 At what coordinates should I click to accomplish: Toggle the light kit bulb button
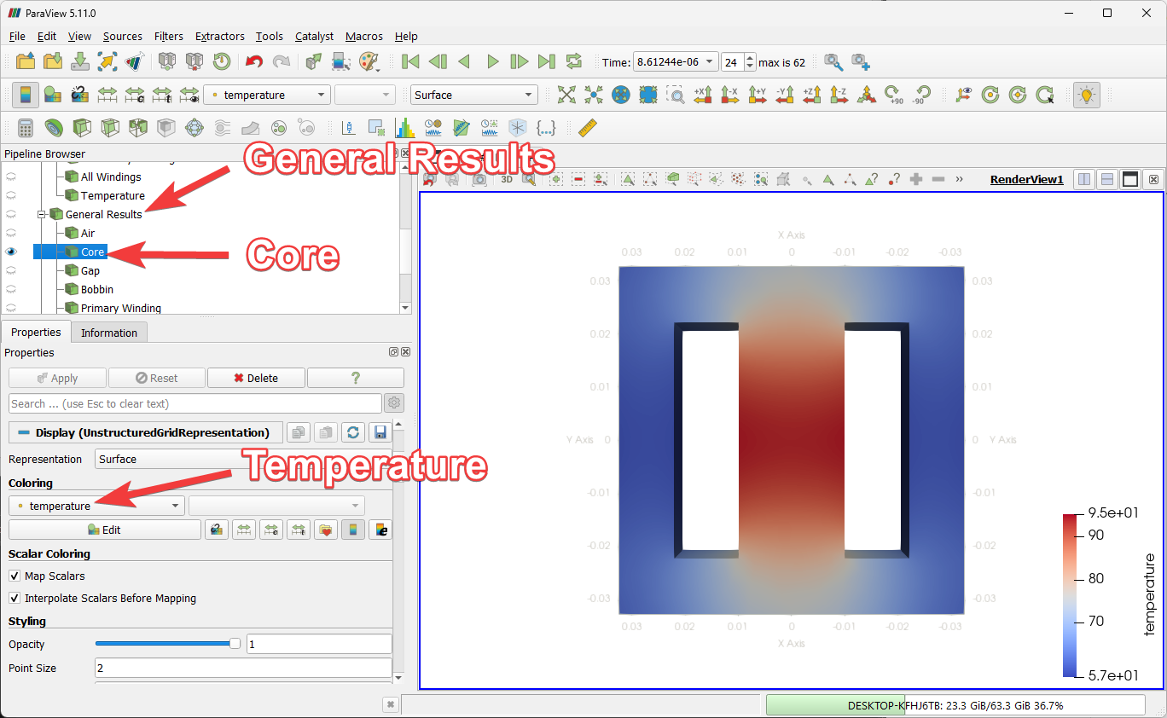1086,95
